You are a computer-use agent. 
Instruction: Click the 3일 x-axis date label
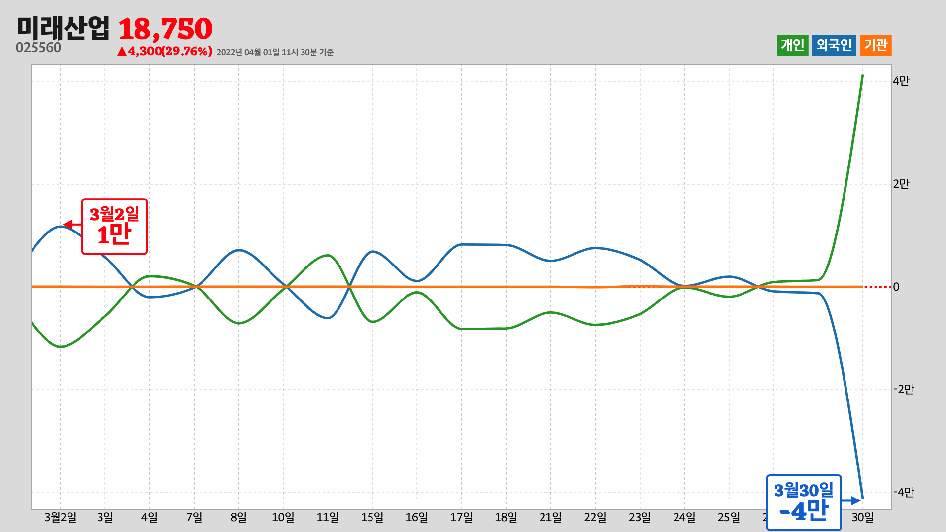[105, 517]
